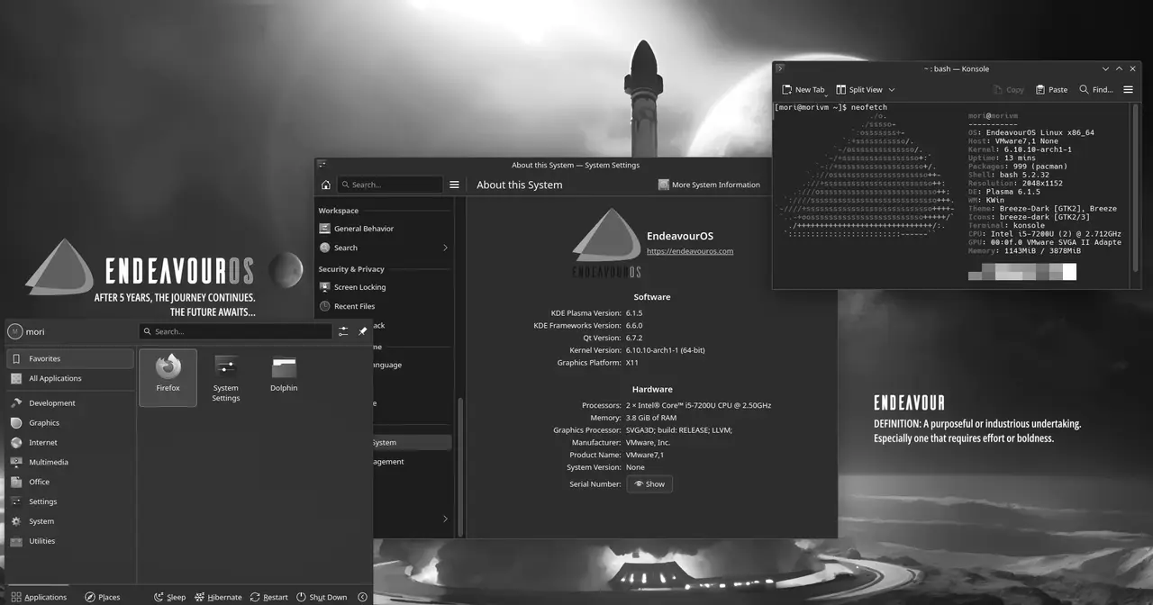Click Qt Version value 6.7.2

[634, 338]
